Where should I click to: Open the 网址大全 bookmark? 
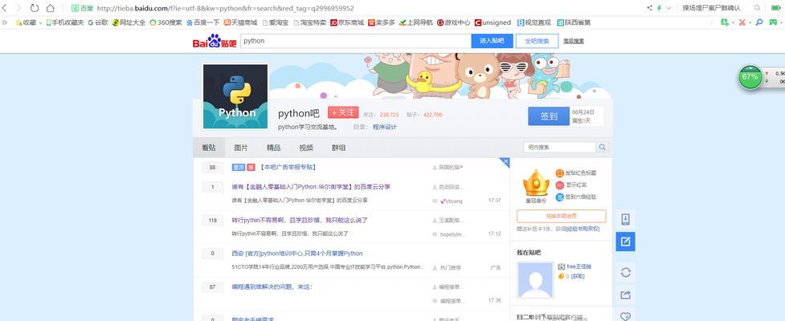[129, 22]
